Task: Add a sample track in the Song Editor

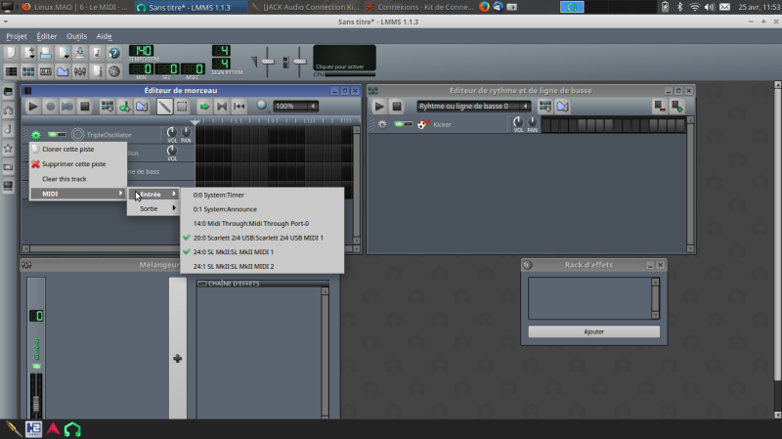Action: pos(125,107)
